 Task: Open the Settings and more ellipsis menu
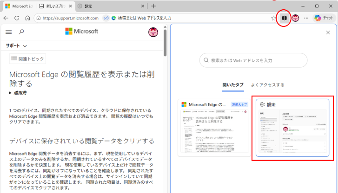306,18
